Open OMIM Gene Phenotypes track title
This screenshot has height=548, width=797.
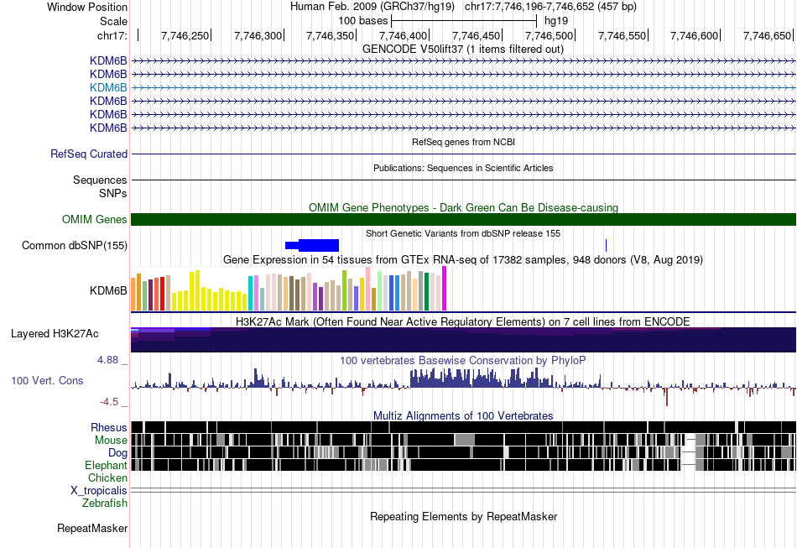[463, 207]
